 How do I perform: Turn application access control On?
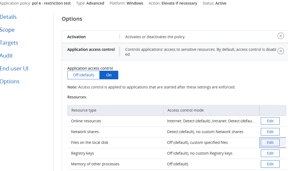click(109, 75)
